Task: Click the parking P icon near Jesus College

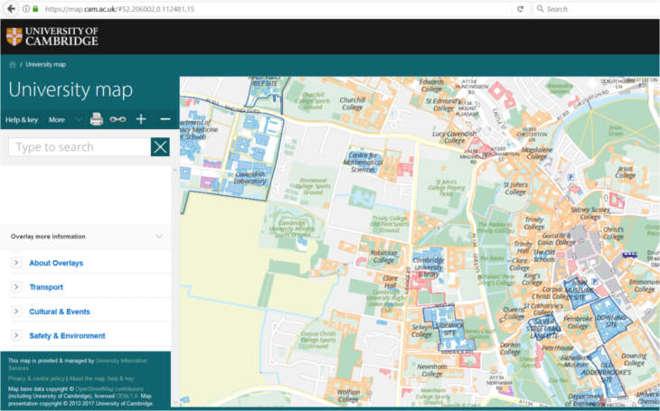Action: tap(570, 177)
